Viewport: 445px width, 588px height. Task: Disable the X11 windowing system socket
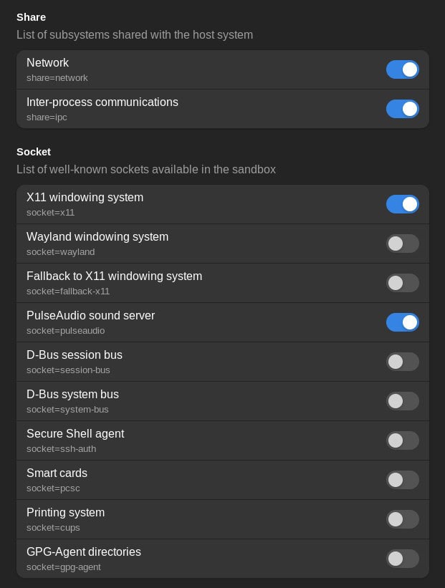point(402,204)
